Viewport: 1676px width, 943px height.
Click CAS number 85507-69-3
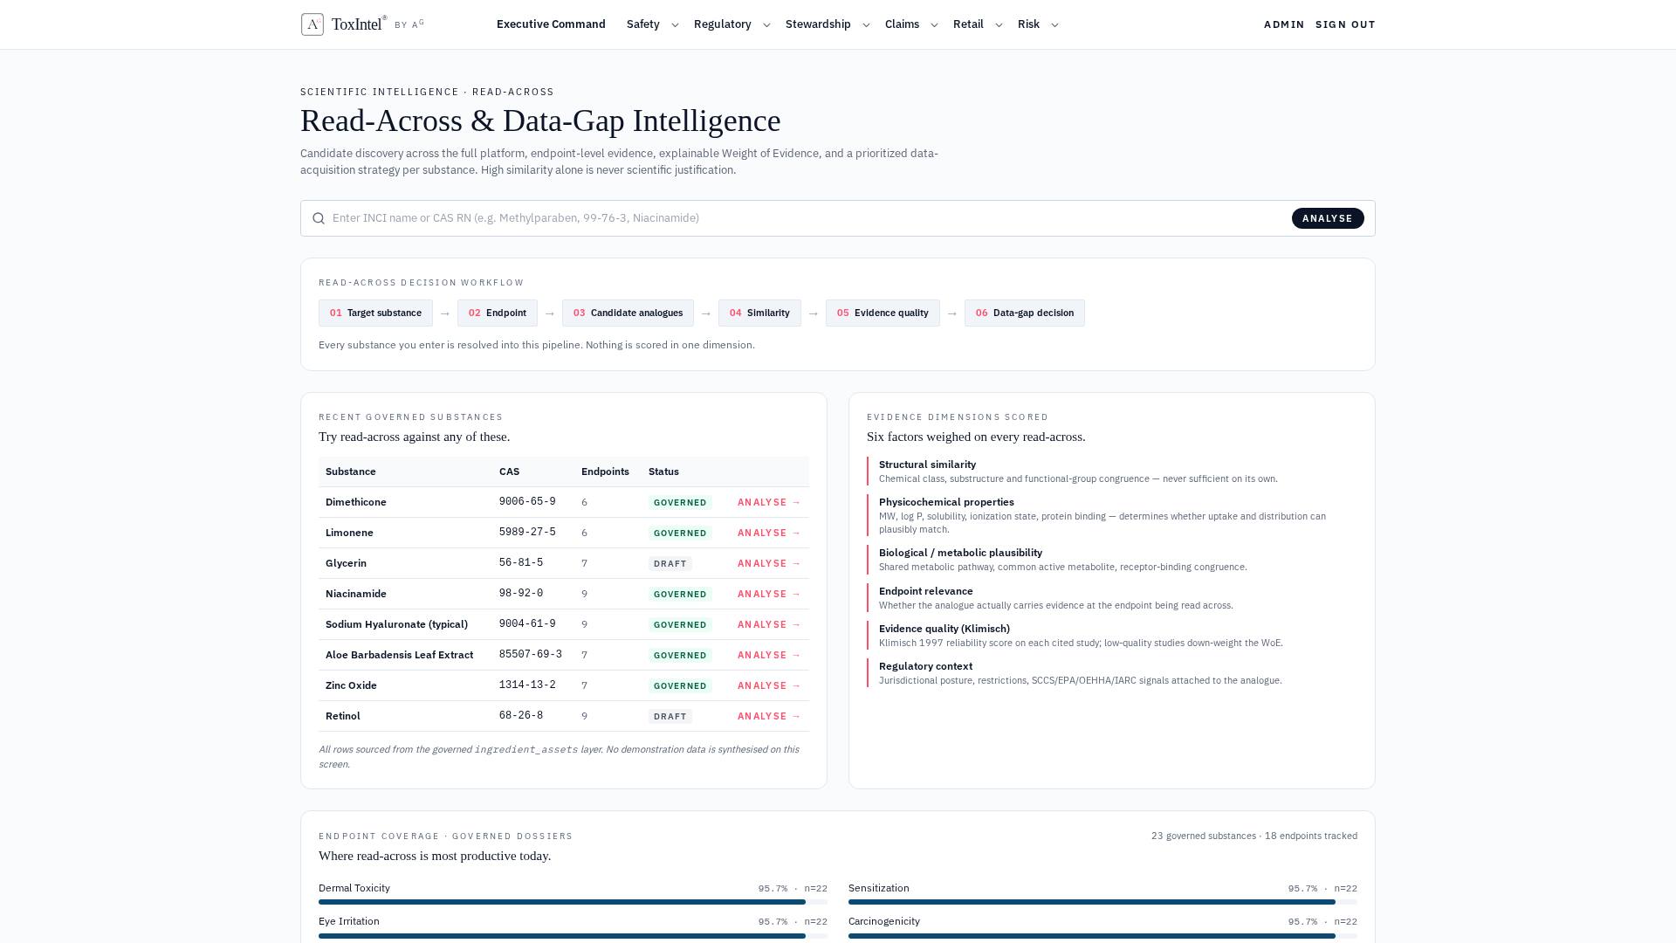point(531,655)
